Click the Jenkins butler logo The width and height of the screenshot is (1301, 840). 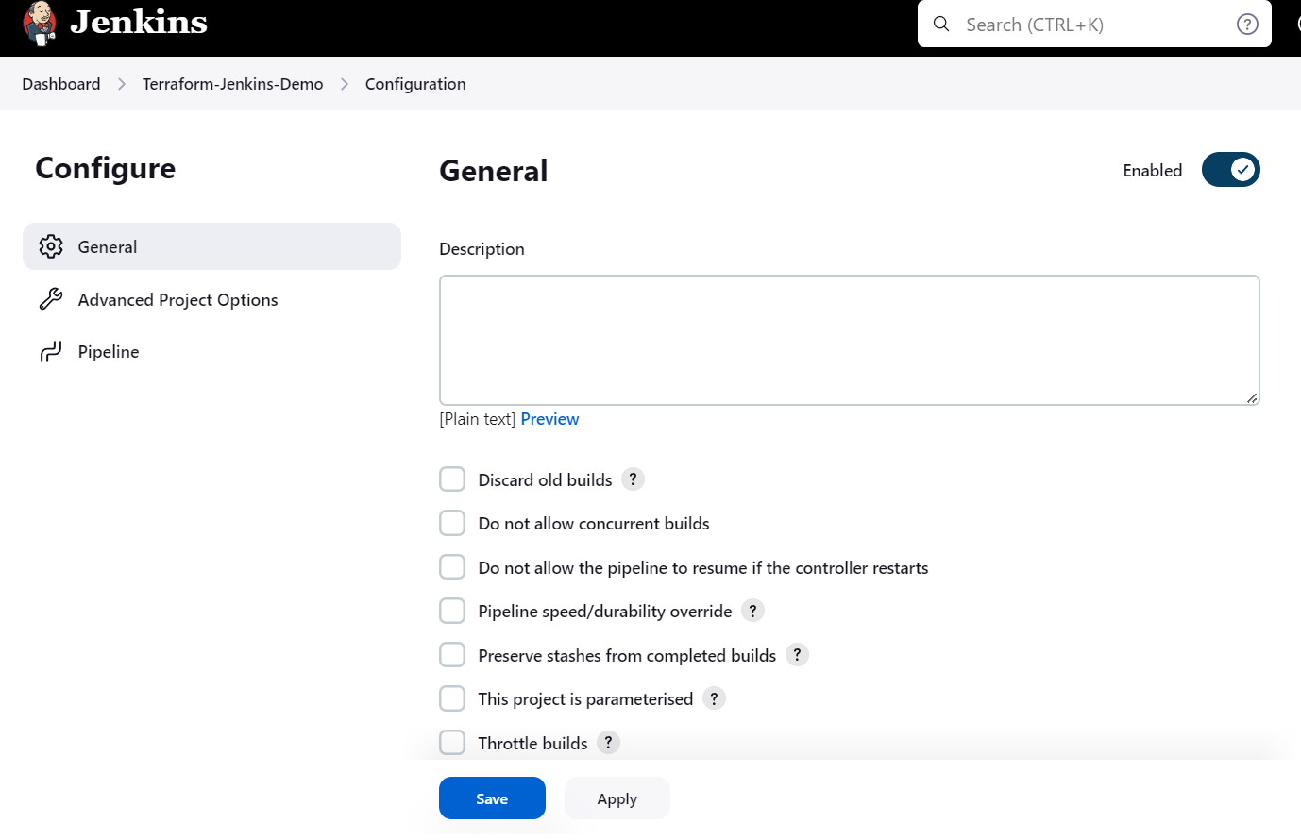pos(39,24)
